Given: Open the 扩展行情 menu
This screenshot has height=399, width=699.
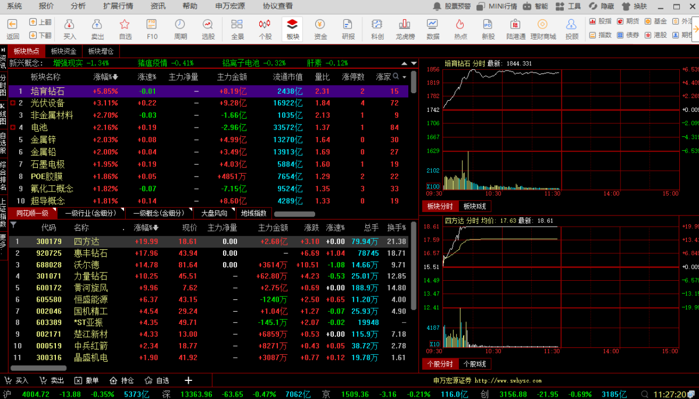Looking at the screenshot, I should [x=118, y=6].
